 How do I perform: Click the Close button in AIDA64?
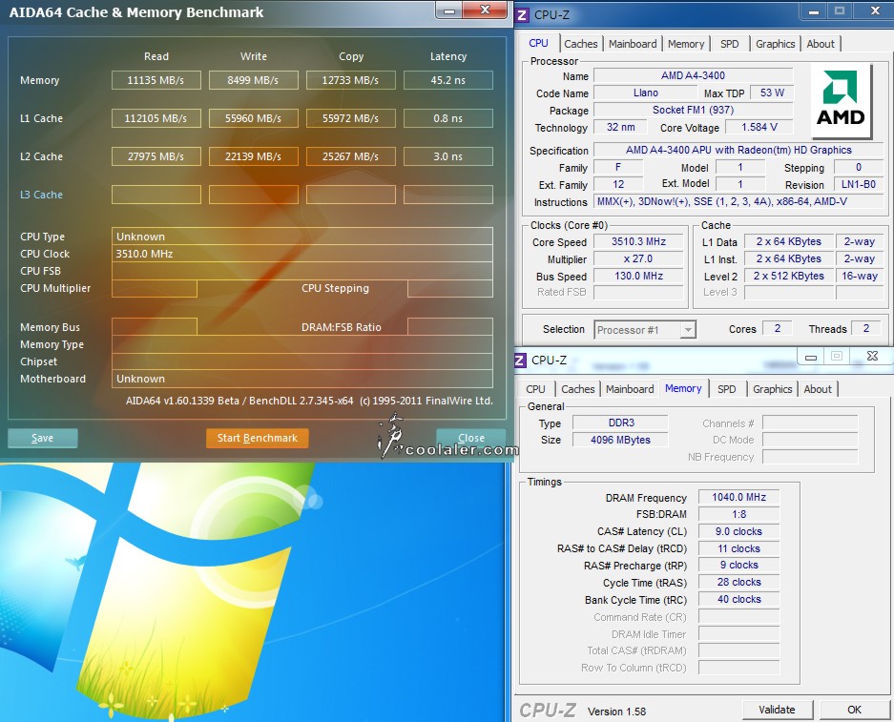[470, 439]
